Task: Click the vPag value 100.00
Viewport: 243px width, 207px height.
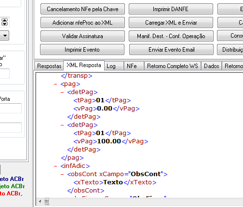Action: point(109,141)
